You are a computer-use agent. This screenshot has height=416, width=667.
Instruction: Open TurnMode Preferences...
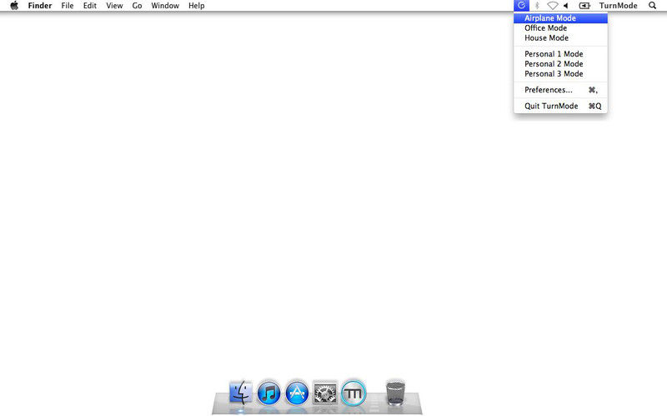click(560, 90)
